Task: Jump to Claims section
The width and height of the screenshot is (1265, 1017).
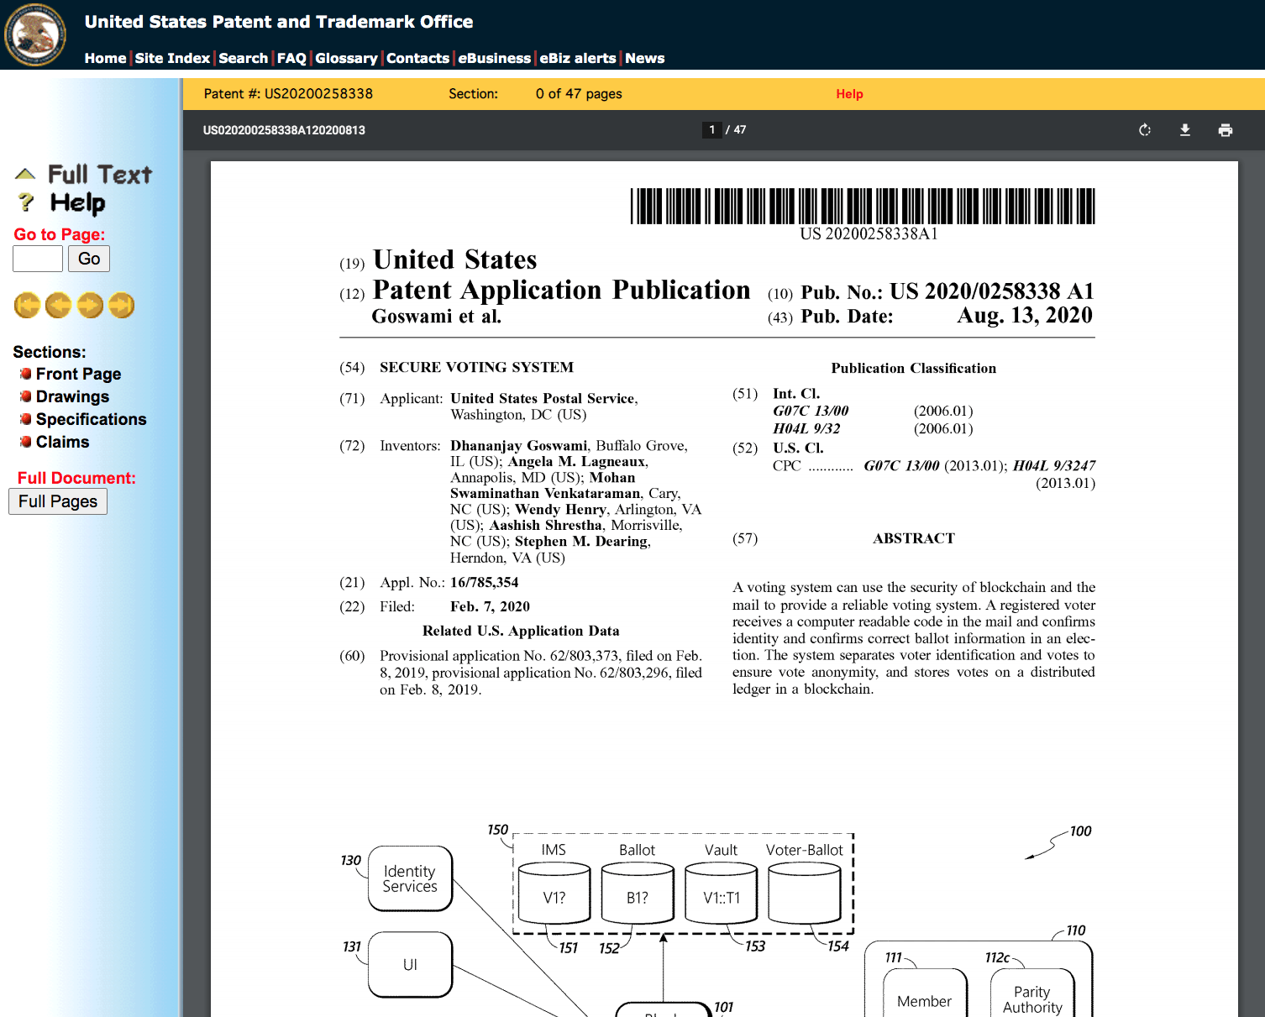Action: pyautogui.click(x=62, y=442)
